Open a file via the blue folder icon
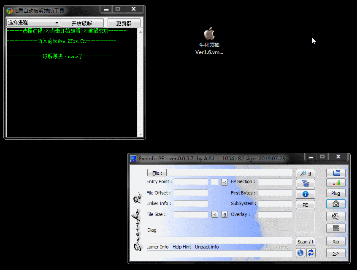357x270 pixels. tap(335, 173)
